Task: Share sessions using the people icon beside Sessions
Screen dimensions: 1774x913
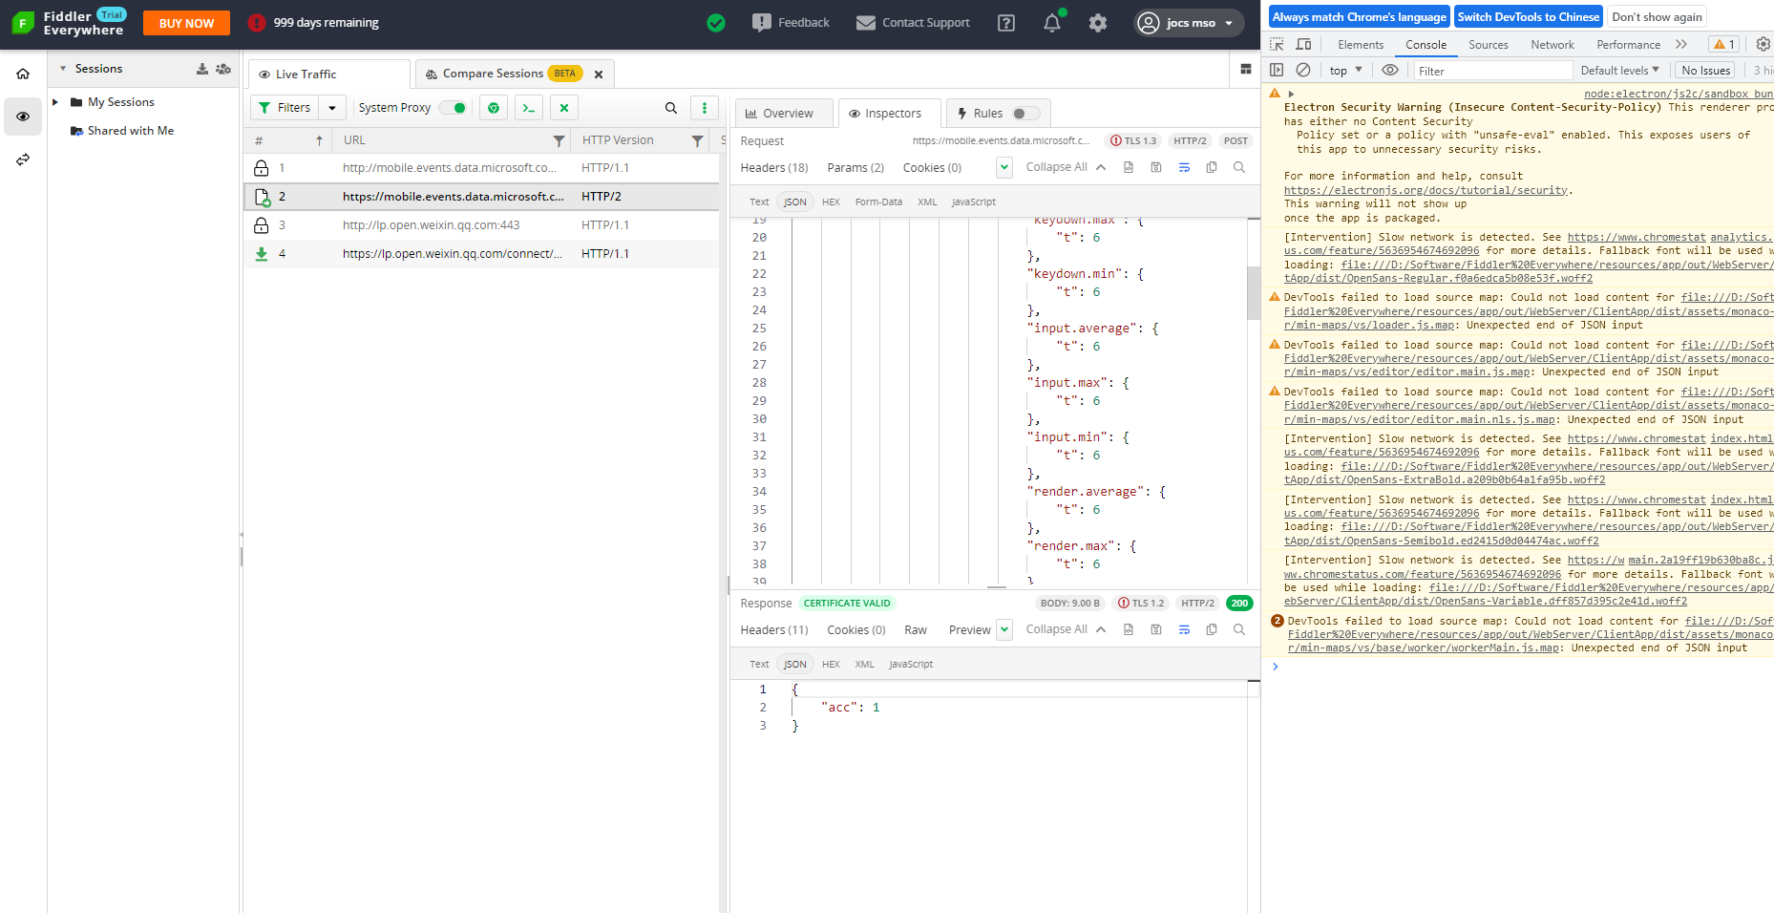Action: click(x=223, y=69)
